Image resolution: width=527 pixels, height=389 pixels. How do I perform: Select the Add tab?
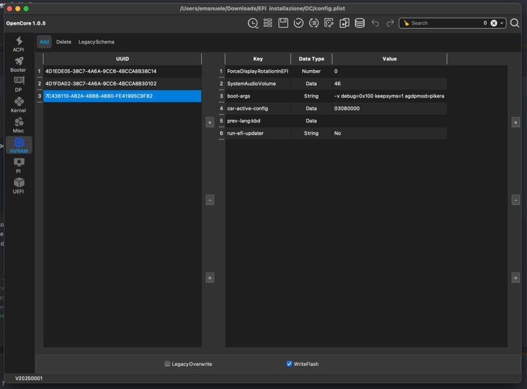click(x=44, y=42)
